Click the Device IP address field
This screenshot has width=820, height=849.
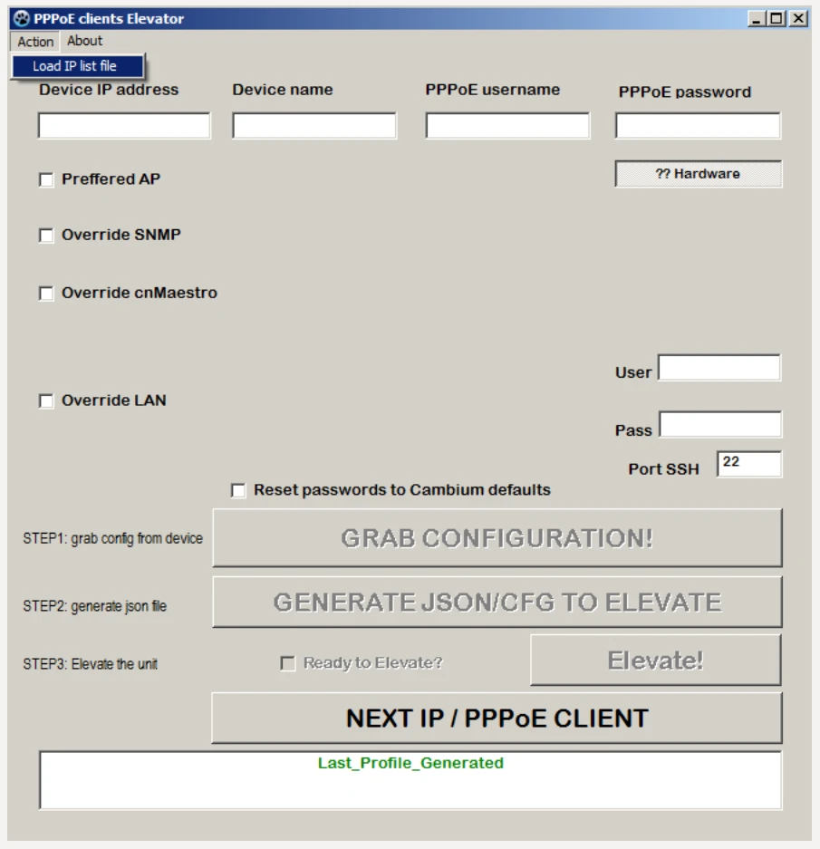(x=124, y=126)
